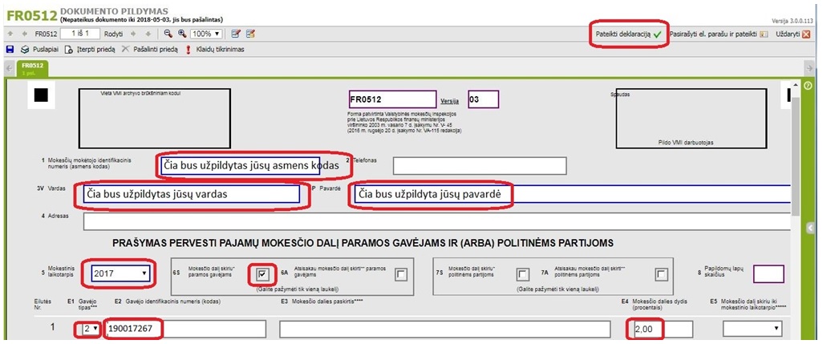
Task: Click the E4 percentage field 2,00
Action: click(x=663, y=329)
